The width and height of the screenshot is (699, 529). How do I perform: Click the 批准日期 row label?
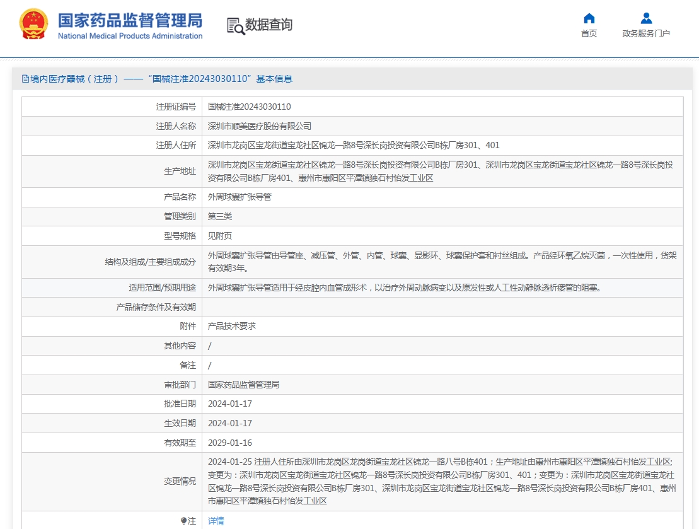pyautogui.click(x=180, y=404)
